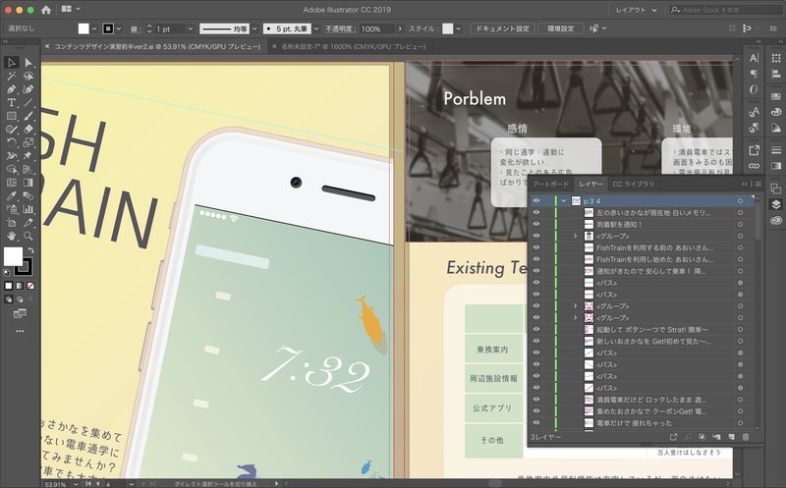Toggle visibility of 電車だけで 疲れちゃった item
The height and width of the screenshot is (488, 786).
click(x=536, y=423)
